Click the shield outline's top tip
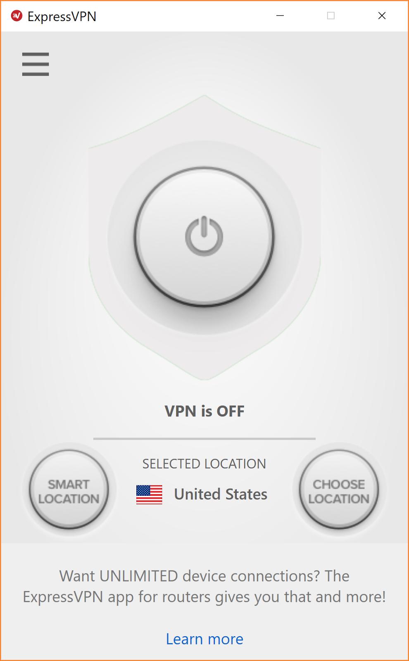Image resolution: width=409 pixels, height=661 pixels. pos(204,96)
